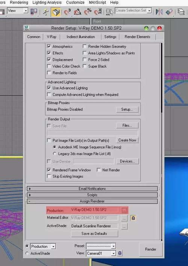Enable Super Black checkbox

[85, 66]
